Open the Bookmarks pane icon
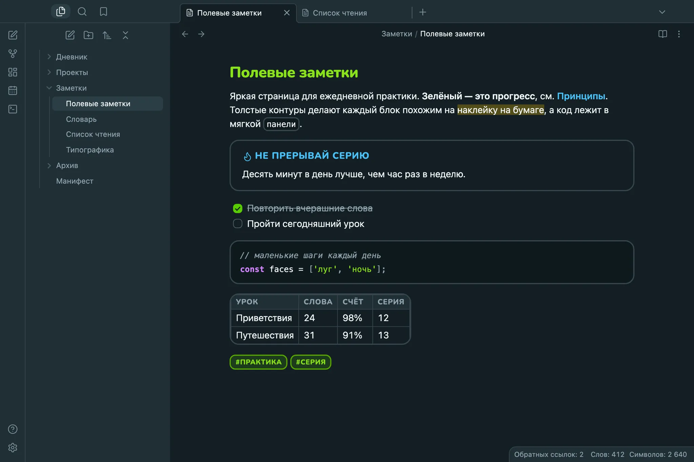The width and height of the screenshot is (694, 462). pos(103,12)
